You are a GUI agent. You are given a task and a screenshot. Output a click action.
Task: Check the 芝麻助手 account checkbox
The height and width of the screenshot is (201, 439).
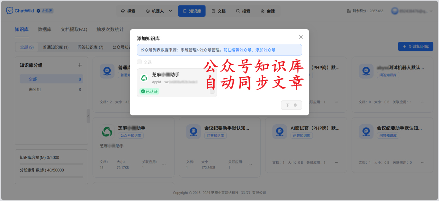point(212,91)
